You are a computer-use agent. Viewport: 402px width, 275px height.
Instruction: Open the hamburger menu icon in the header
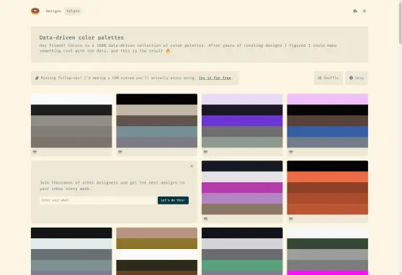pos(365,11)
